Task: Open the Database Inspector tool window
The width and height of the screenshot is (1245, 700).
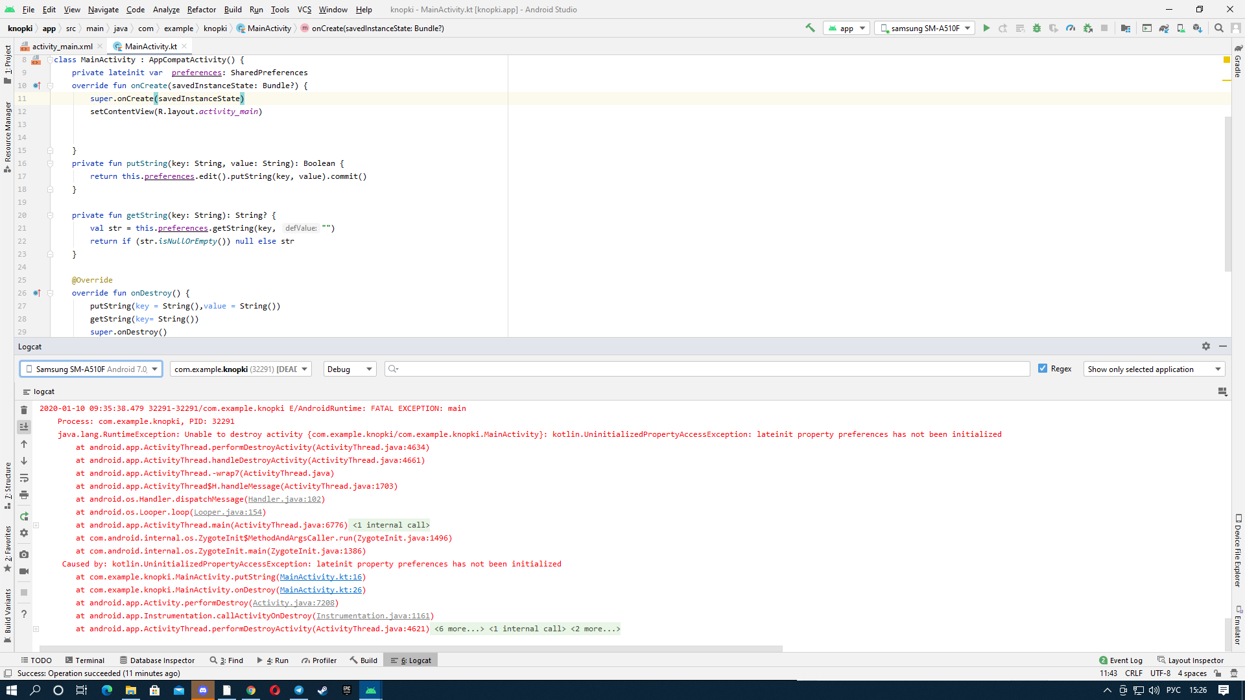Action: (x=157, y=660)
